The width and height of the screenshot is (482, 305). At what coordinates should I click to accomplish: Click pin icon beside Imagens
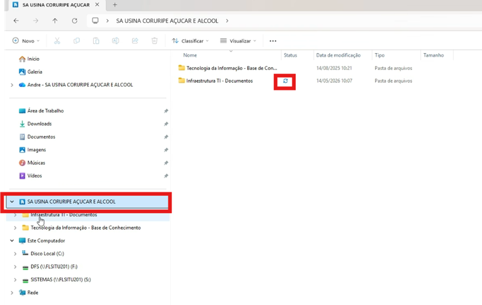click(x=166, y=150)
